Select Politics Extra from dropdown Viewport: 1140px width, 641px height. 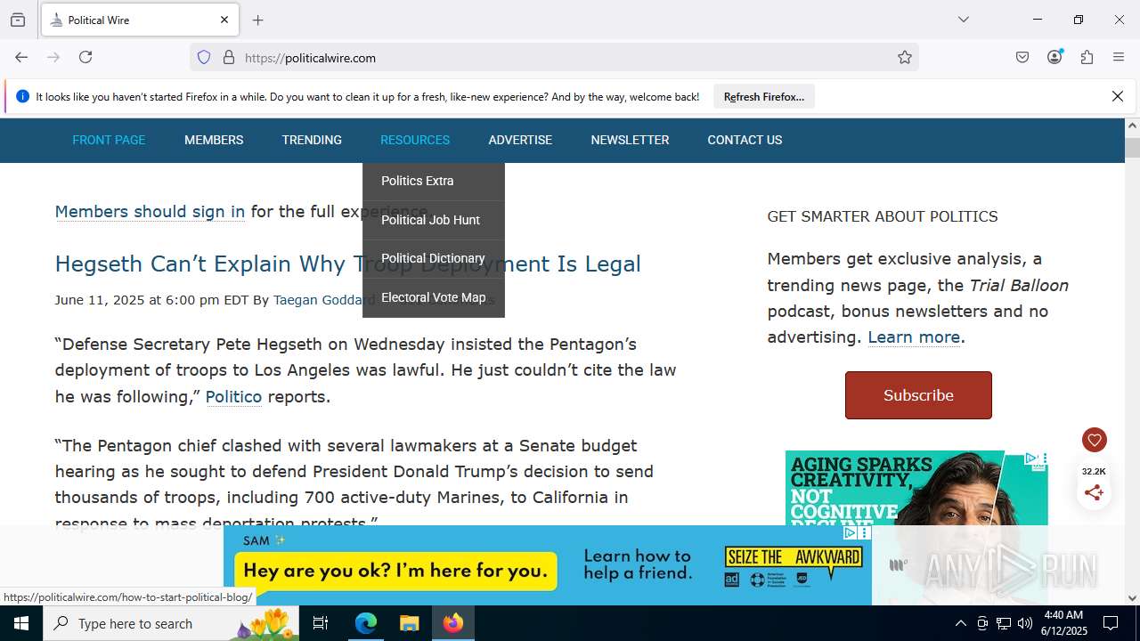coord(434,181)
